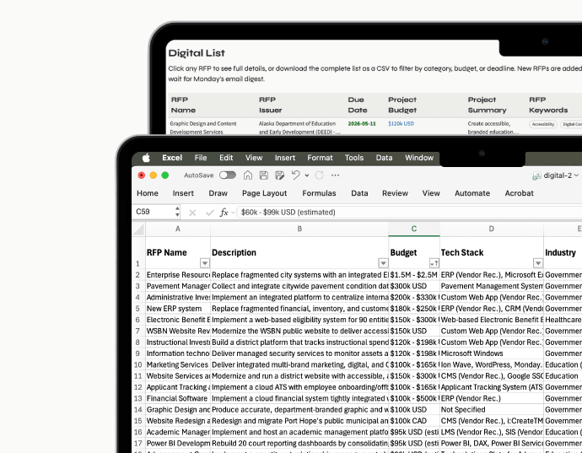This screenshot has height=453, width=582.
Task: Click the cancel X in formula bar
Action: point(192,213)
